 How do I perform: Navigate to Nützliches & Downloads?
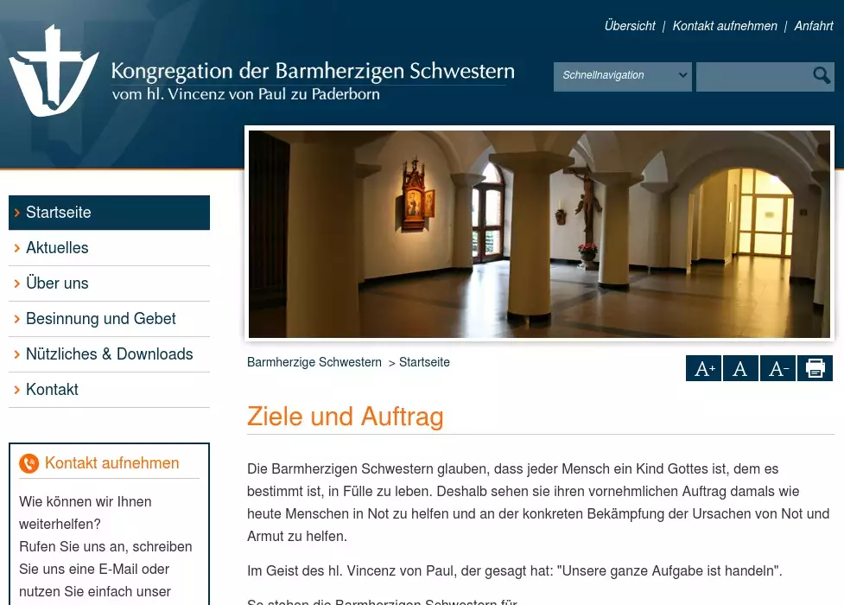(109, 354)
